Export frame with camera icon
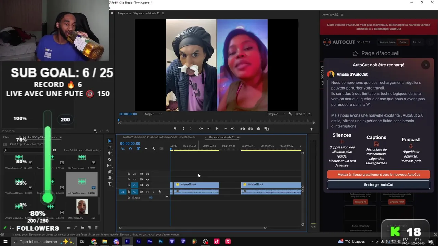The image size is (438, 246). coord(258,129)
